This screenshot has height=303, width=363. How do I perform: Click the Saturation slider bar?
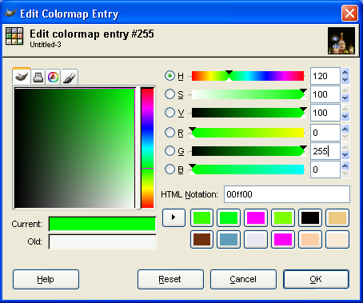click(248, 94)
